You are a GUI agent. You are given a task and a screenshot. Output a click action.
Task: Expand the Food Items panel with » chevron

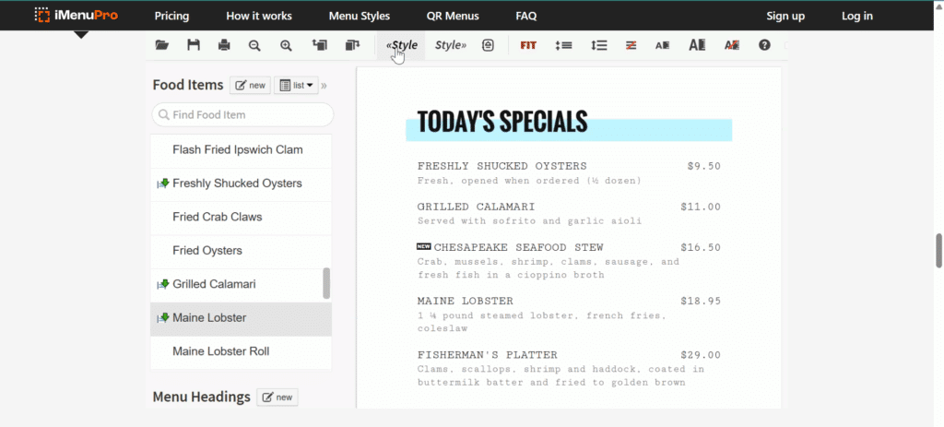[x=324, y=86]
